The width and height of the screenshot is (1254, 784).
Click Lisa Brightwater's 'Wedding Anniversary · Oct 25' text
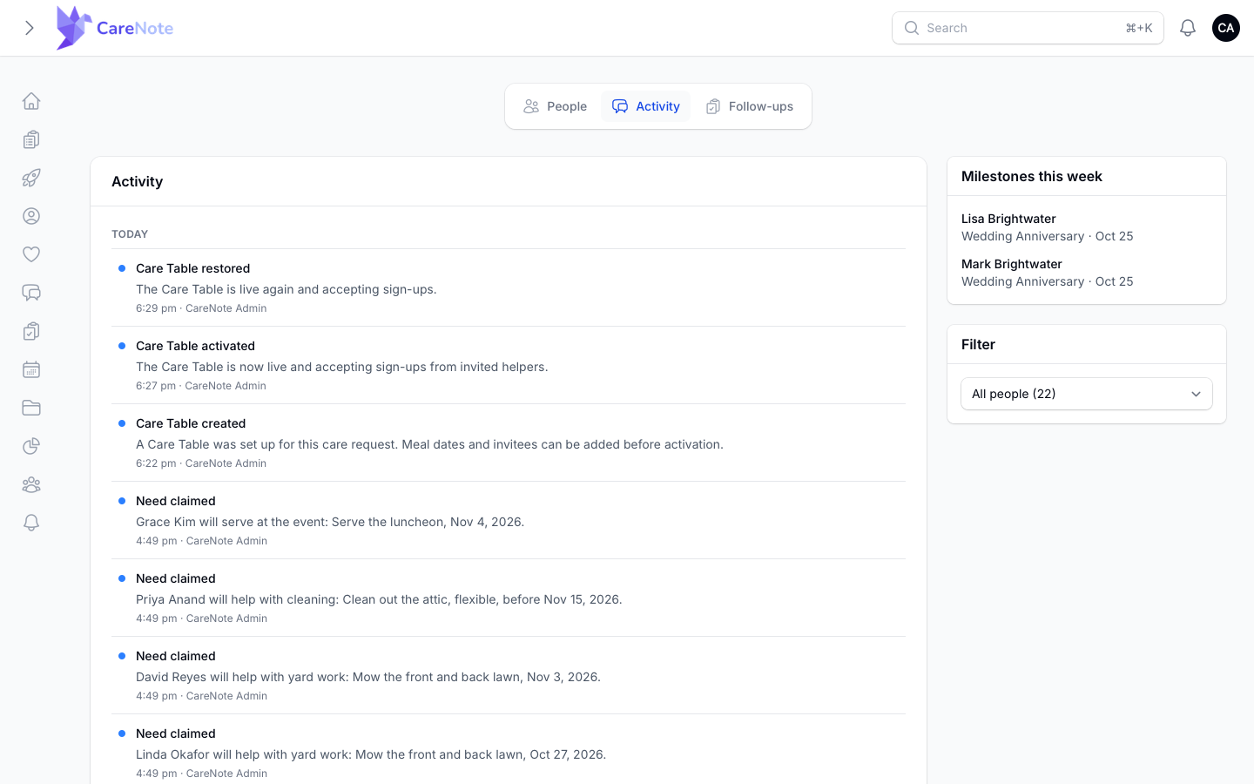(x=1048, y=236)
